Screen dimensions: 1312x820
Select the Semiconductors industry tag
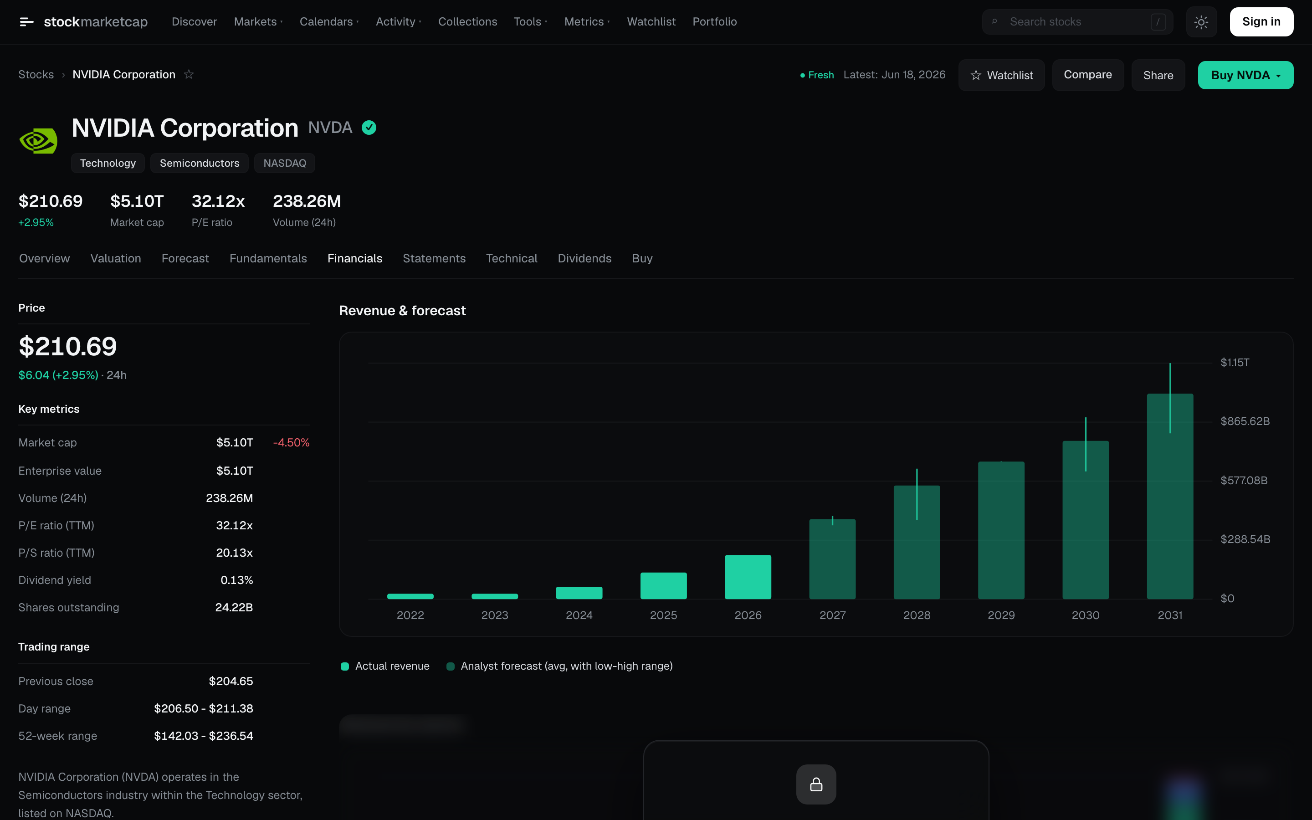[x=200, y=163]
